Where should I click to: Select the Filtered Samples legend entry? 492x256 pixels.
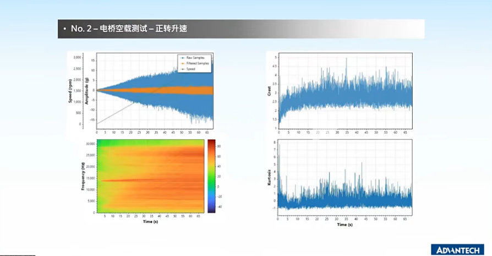[195, 63]
